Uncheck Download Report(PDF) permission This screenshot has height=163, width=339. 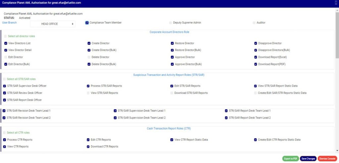pos(256,64)
